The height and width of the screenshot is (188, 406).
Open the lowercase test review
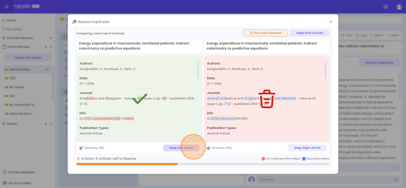coord(12,96)
